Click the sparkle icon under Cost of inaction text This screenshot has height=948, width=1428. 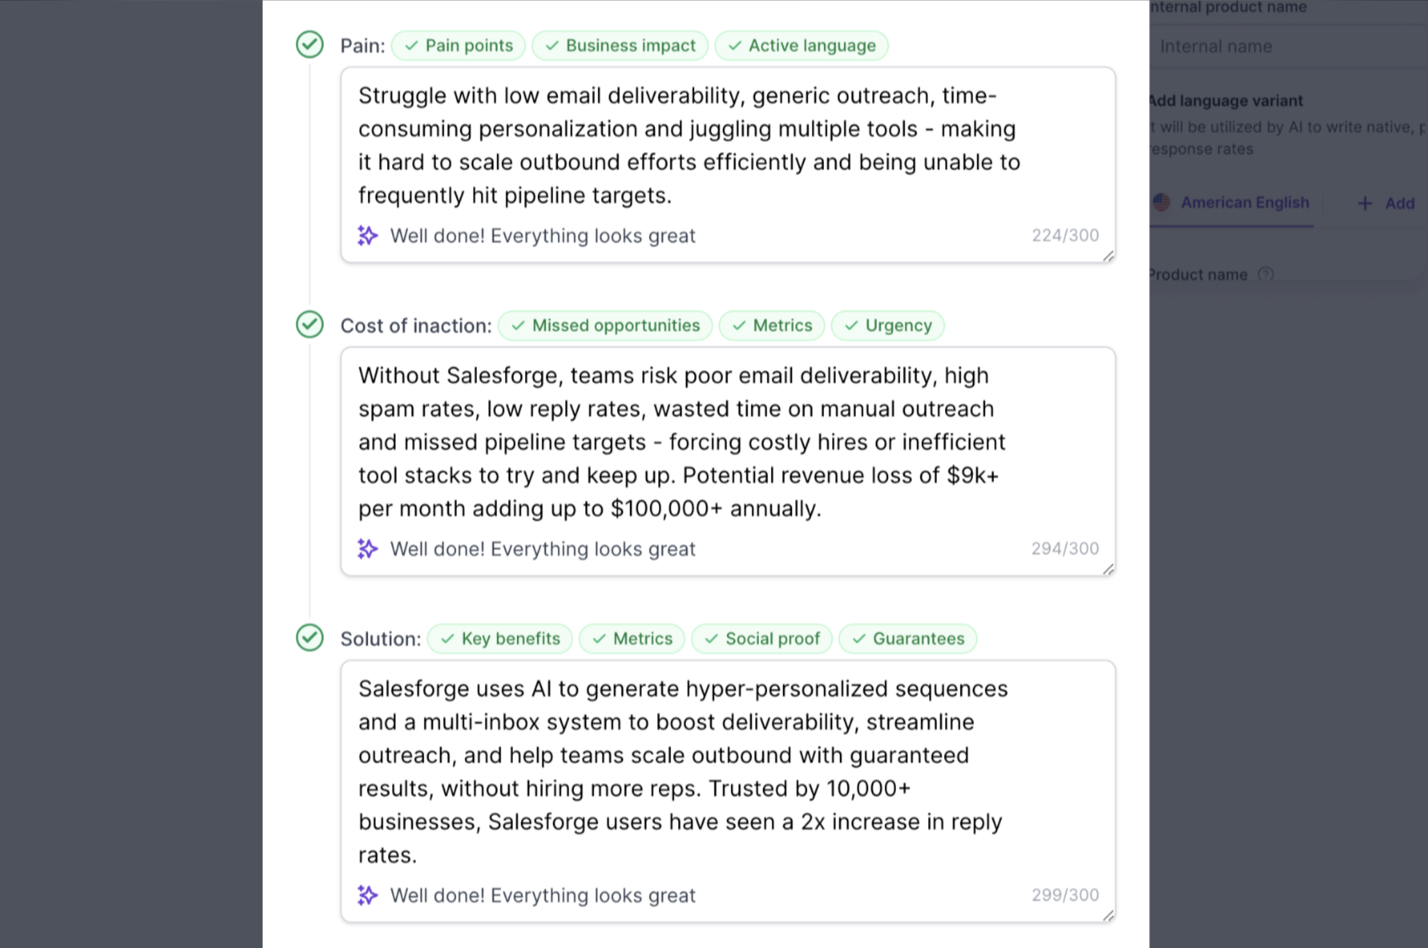coord(367,548)
